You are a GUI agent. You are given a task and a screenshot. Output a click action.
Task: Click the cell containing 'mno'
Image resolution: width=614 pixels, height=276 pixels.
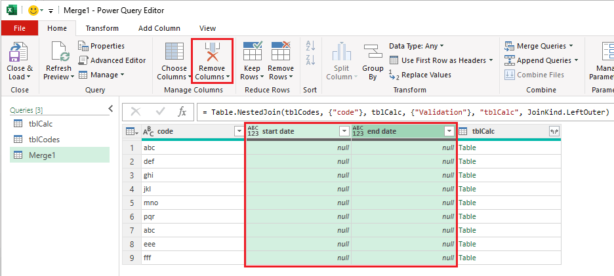click(194, 203)
